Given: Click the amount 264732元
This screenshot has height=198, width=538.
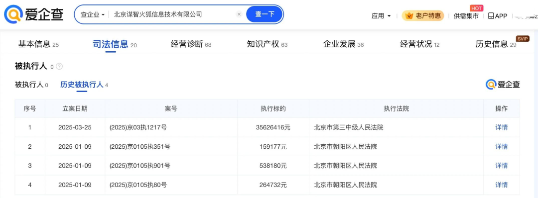Looking at the screenshot, I should [273, 185].
